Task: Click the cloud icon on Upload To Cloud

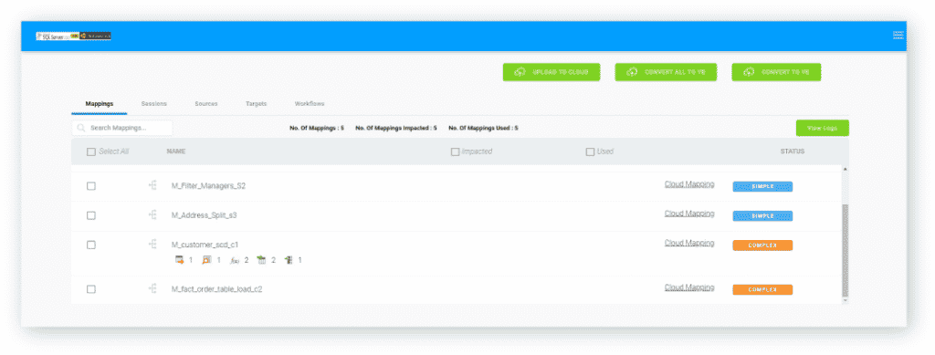Action: point(520,72)
